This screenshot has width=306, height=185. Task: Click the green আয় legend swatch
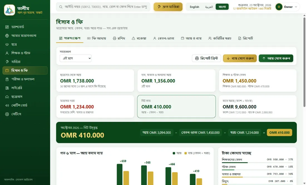(x=174, y=153)
